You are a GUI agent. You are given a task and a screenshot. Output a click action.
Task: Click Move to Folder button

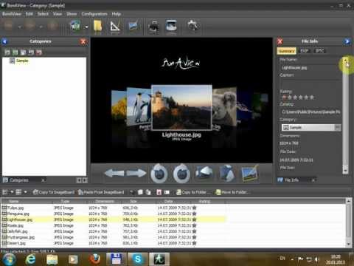[x=233, y=192]
